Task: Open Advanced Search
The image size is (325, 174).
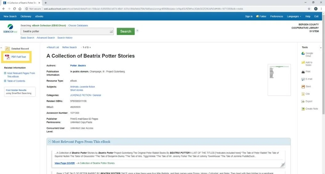Action: [x=46, y=38]
